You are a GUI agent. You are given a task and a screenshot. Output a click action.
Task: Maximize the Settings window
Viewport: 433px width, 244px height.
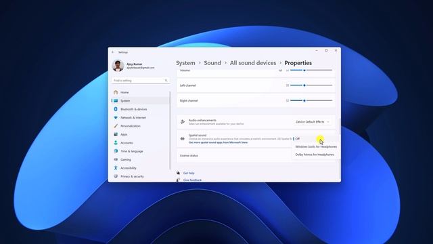click(x=326, y=51)
